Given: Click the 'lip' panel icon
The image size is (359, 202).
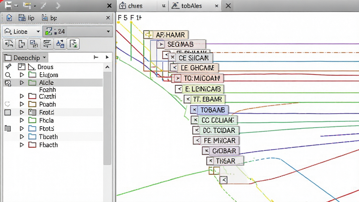Looking at the screenshot, I should [22, 18].
